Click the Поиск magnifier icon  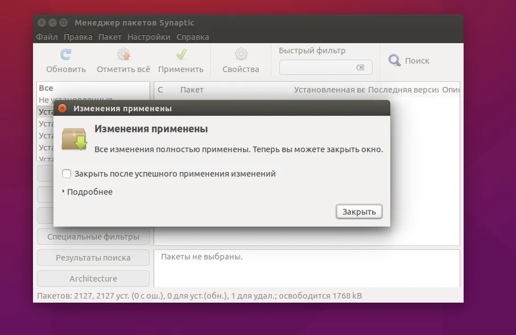click(x=394, y=60)
